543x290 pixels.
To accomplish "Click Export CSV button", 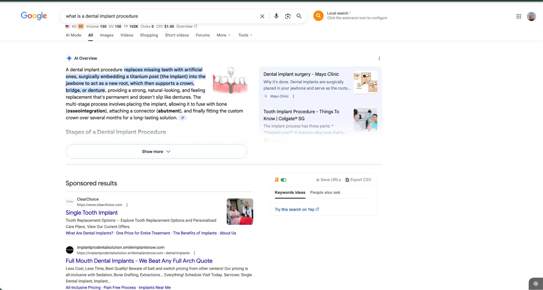I will tap(358, 180).
